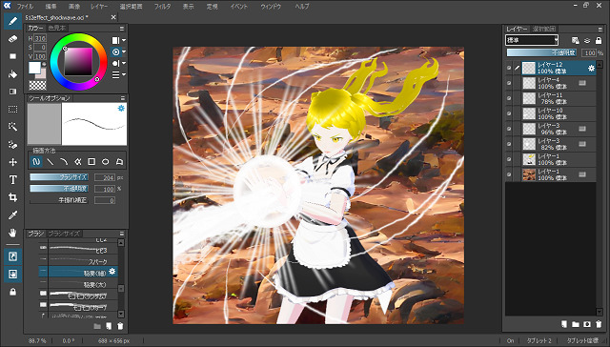This screenshot has width=610, height=347.
Task: Open the ウィンドウ menu
Action: tap(271, 7)
